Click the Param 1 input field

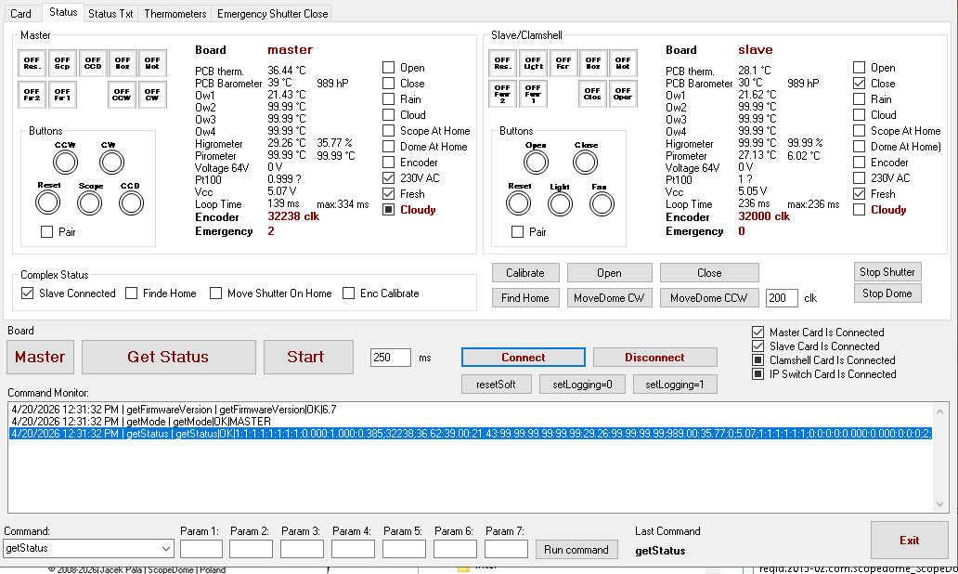coord(201,549)
